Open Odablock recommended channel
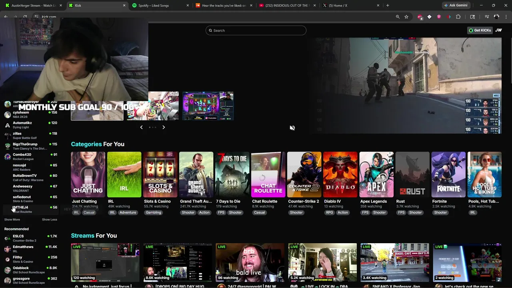This screenshot has width=512, height=288. 31,270
